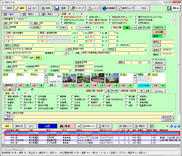Select the 写真4 castle thumbnail
Viewport: 182px width, 156px height.
click(x=112, y=78)
